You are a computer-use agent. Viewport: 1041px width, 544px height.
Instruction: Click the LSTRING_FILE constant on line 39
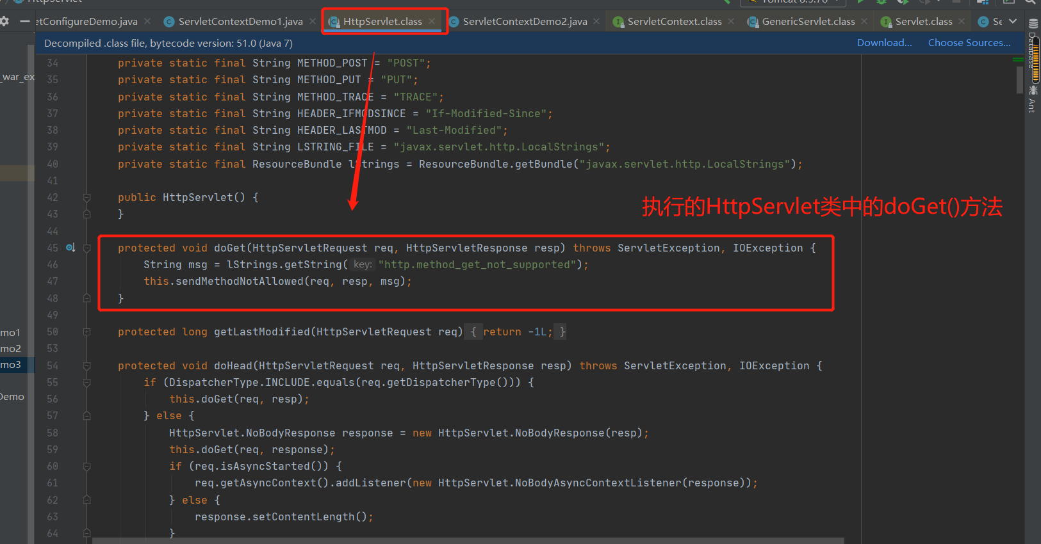pyautogui.click(x=336, y=147)
